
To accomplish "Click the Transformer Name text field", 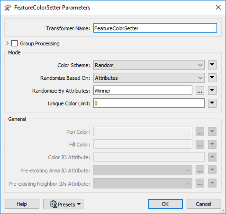I will tap(155, 28).
